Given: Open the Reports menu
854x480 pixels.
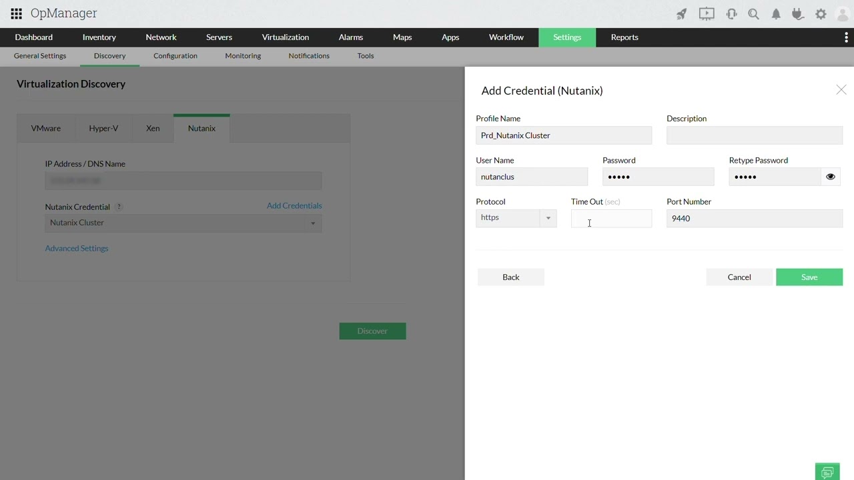Looking at the screenshot, I should pyautogui.click(x=624, y=37).
